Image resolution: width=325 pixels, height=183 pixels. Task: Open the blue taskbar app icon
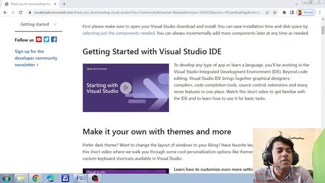point(66,178)
